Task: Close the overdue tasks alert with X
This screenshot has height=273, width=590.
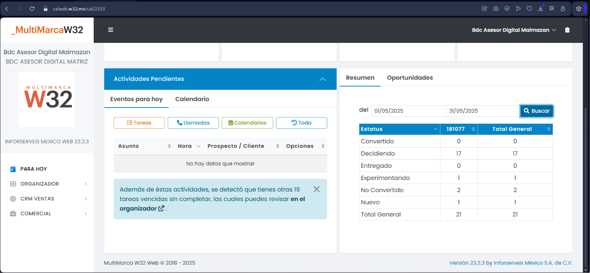Action: [317, 189]
